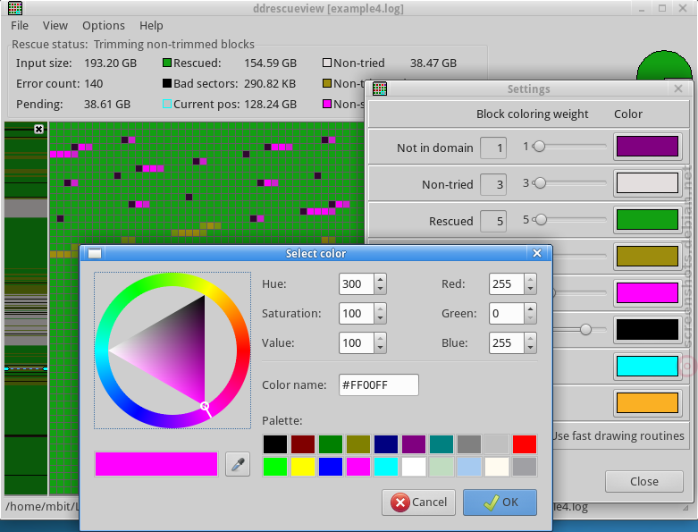Confirm the color with OK
This screenshot has height=532, width=698.
(500, 502)
